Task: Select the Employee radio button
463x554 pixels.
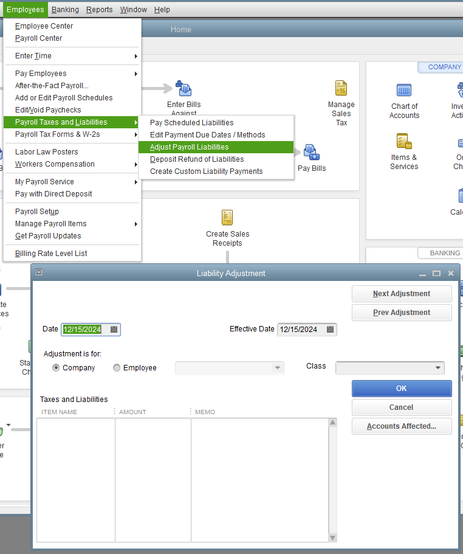Action: [x=117, y=368]
